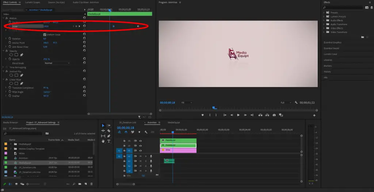Toggle the Uniform Scale checkbox
The height and width of the screenshot is (192, 374).
[x=45, y=35]
